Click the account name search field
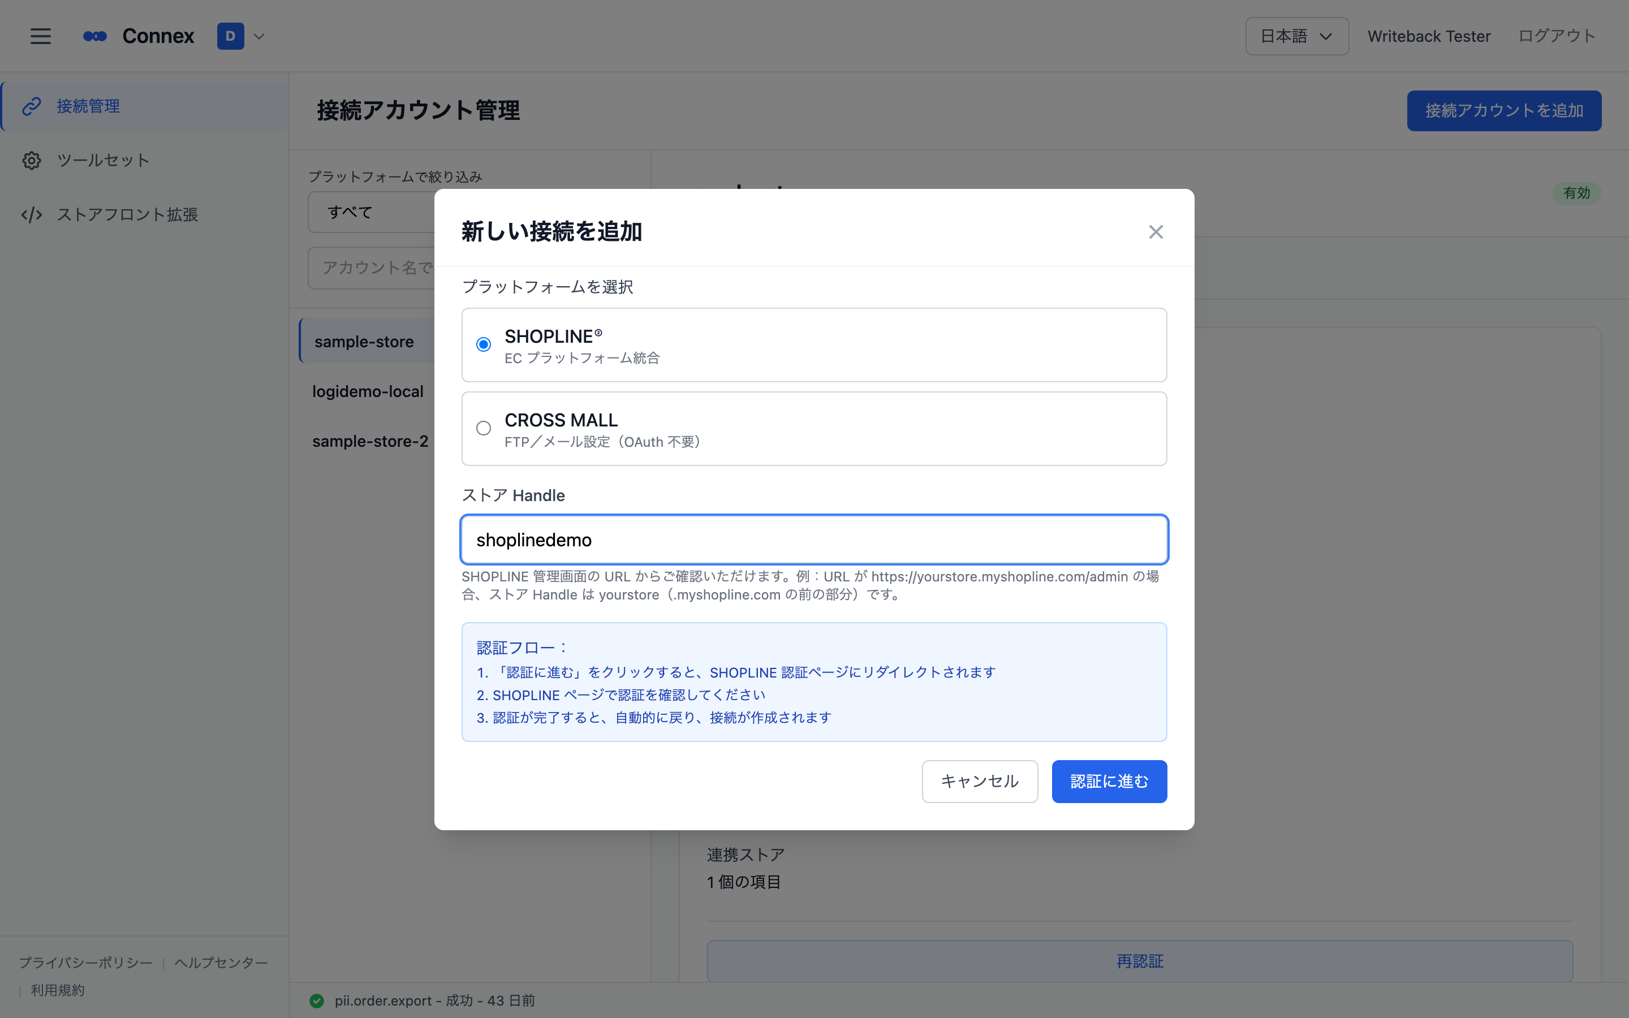The height and width of the screenshot is (1018, 1629). click(x=372, y=268)
